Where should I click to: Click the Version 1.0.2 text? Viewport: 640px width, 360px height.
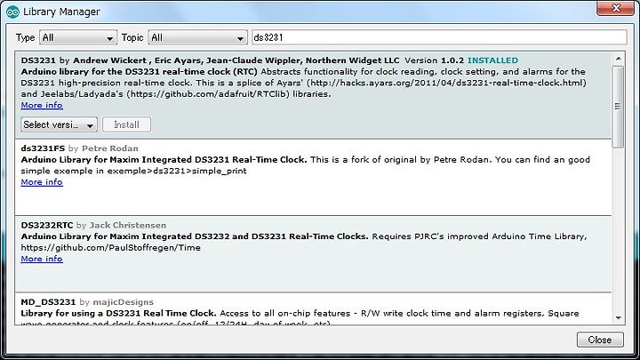pyautogui.click(x=435, y=60)
